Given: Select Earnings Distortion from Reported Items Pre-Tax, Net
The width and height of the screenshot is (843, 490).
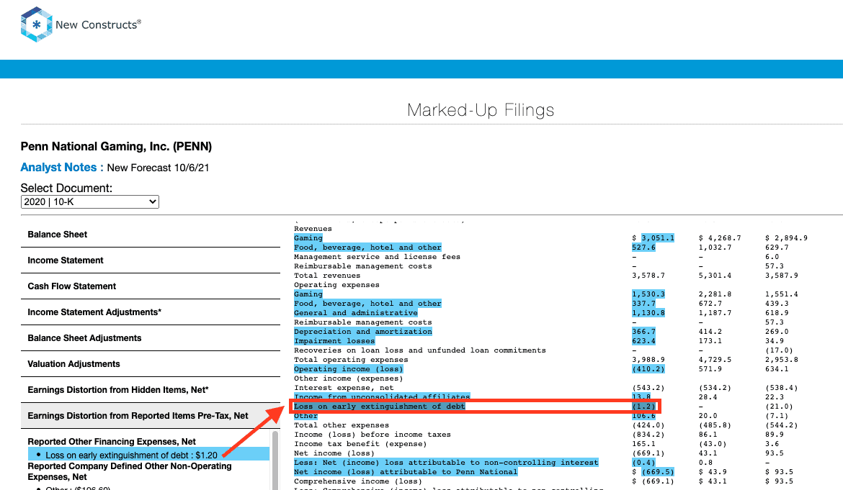Looking at the screenshot, I should [151, 416].
